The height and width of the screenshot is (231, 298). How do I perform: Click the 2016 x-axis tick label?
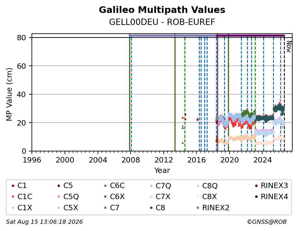coord(196,160)
